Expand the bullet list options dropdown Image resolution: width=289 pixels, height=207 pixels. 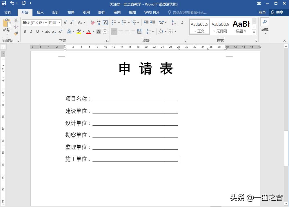pos(119,22)
